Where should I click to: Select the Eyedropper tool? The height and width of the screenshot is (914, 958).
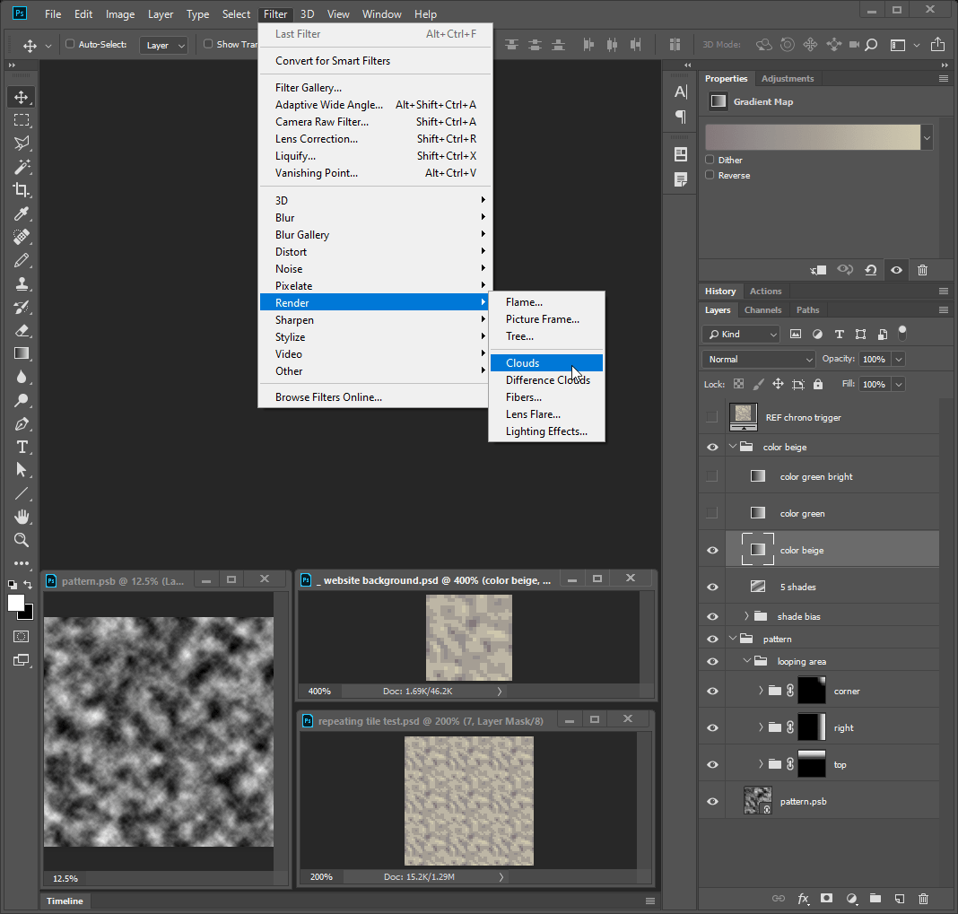(x=22, y=213)
